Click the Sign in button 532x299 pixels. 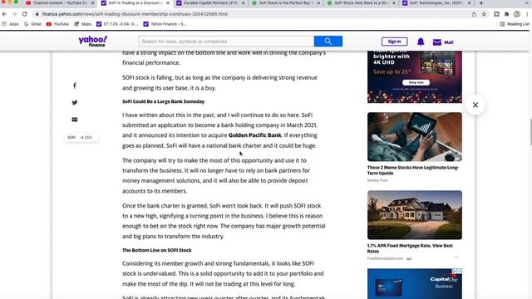(x=394, y=42)
